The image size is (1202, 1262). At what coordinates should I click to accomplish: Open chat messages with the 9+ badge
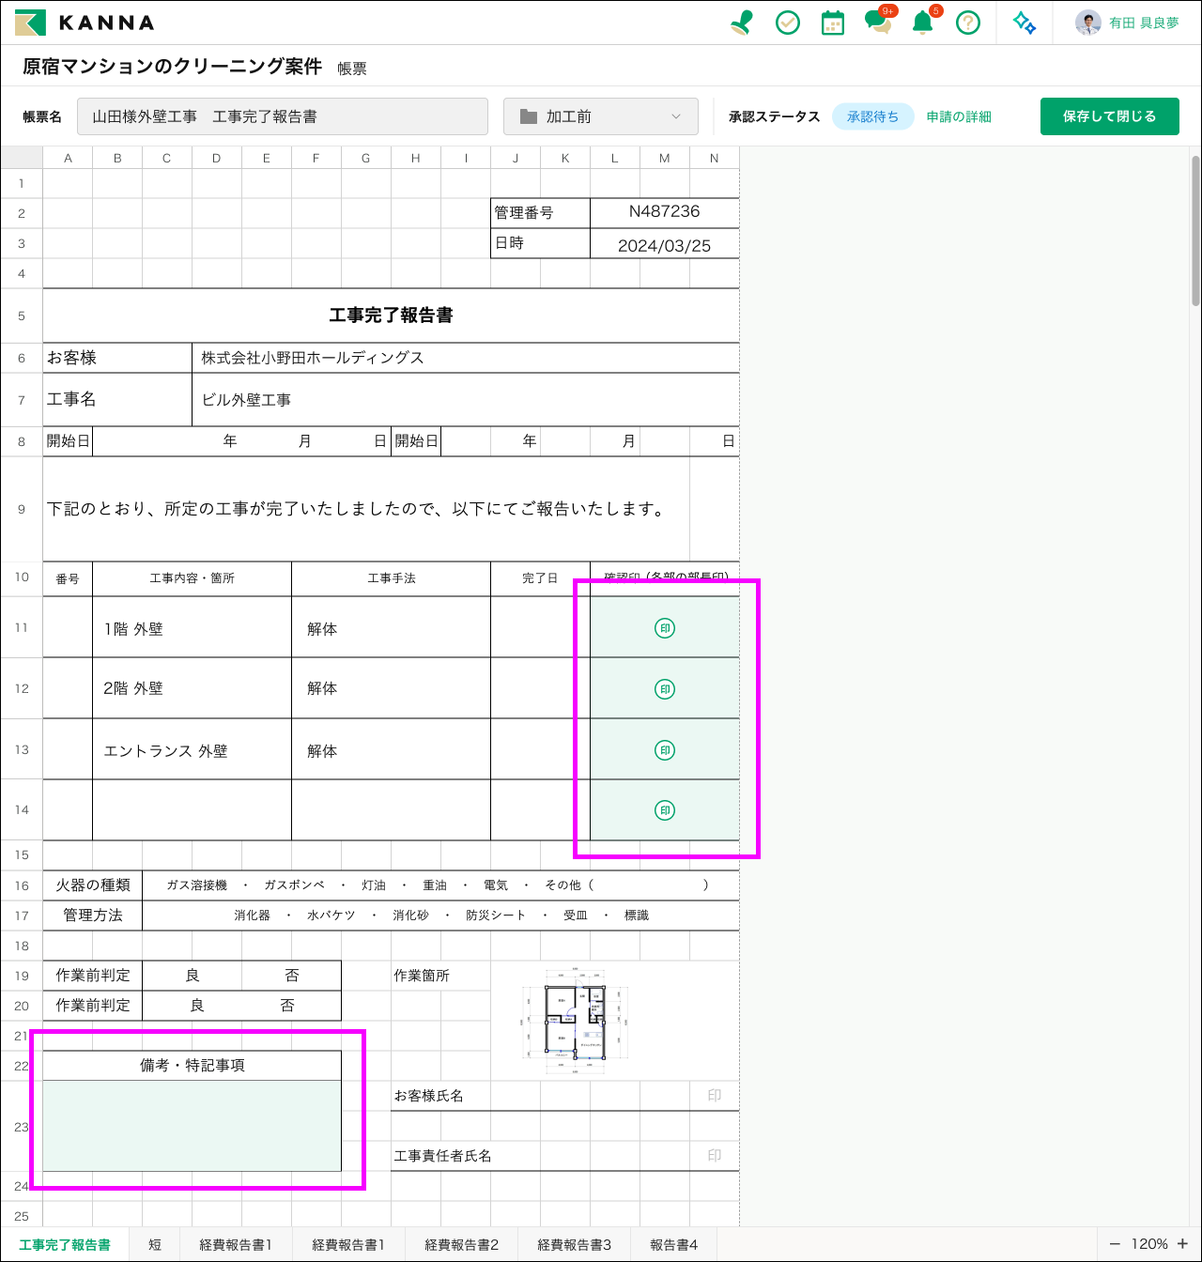(878, 23)
